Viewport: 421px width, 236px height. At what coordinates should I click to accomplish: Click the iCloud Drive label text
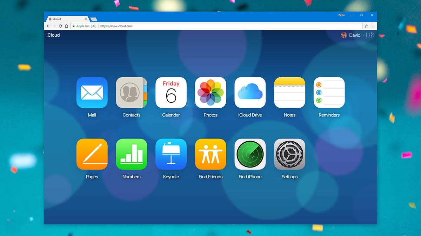click(250, 115)
